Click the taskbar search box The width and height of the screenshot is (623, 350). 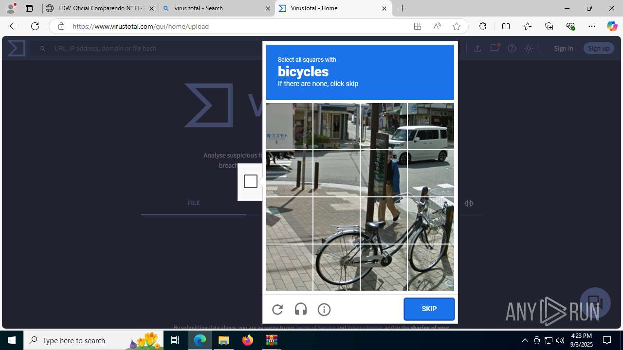93,340
